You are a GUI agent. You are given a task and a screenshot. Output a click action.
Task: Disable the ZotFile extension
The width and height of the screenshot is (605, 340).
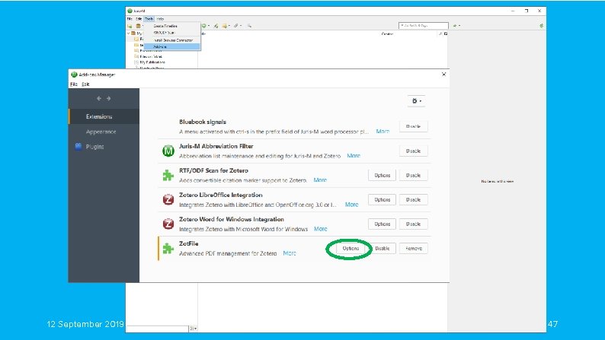tap(383, 249)
